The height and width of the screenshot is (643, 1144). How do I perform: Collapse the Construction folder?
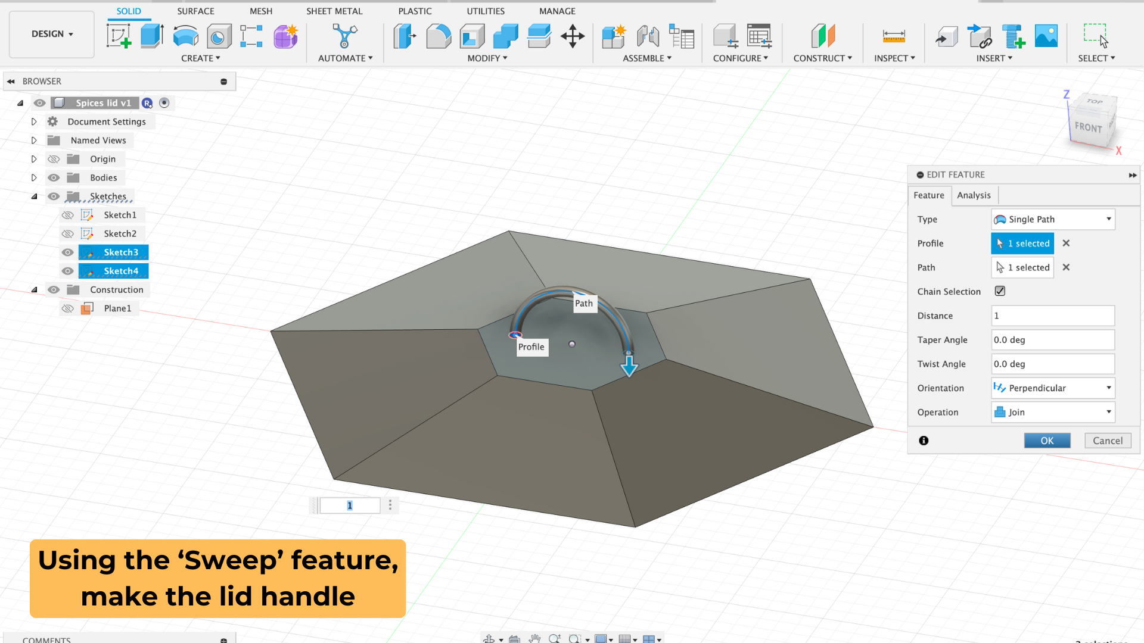[34, 290]
